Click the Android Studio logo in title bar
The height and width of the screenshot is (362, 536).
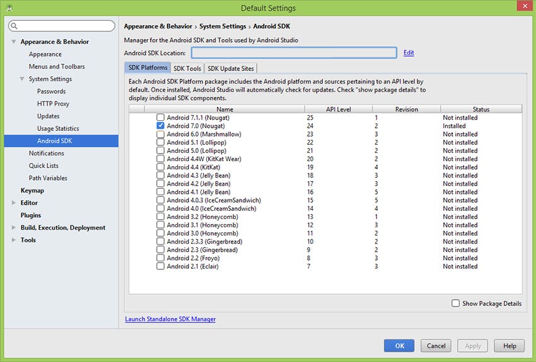(x=9, y=8)
